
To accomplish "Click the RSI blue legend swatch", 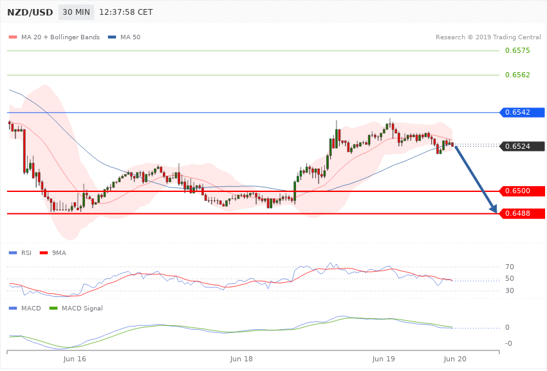I will pos(13,252).
